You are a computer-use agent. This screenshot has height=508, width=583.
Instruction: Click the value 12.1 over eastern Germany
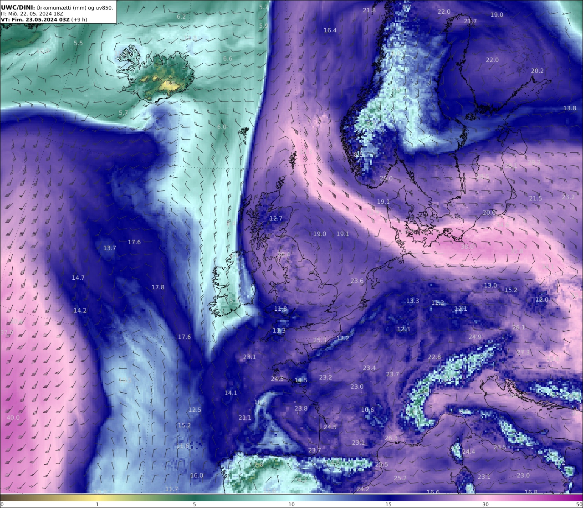[x=461, y=308]
